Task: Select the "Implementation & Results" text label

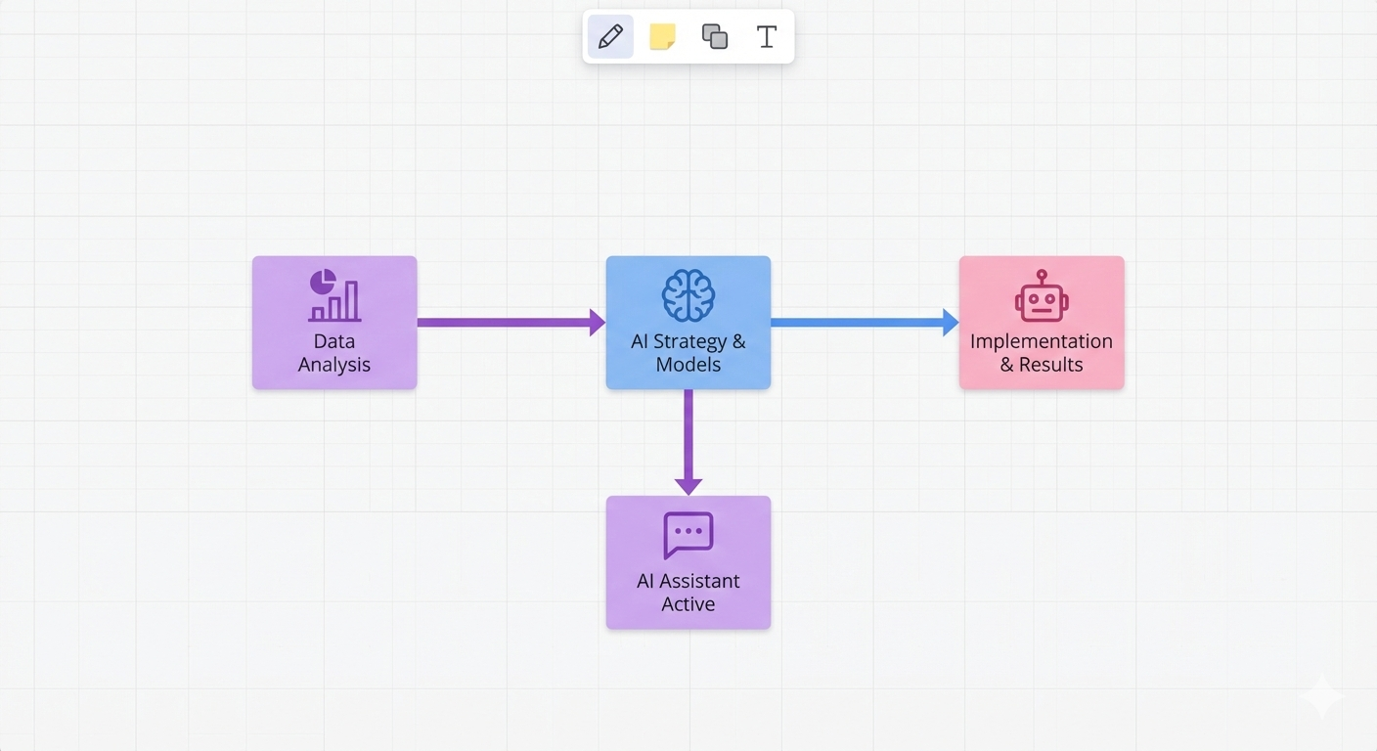Action: (x=1042, y=353)
